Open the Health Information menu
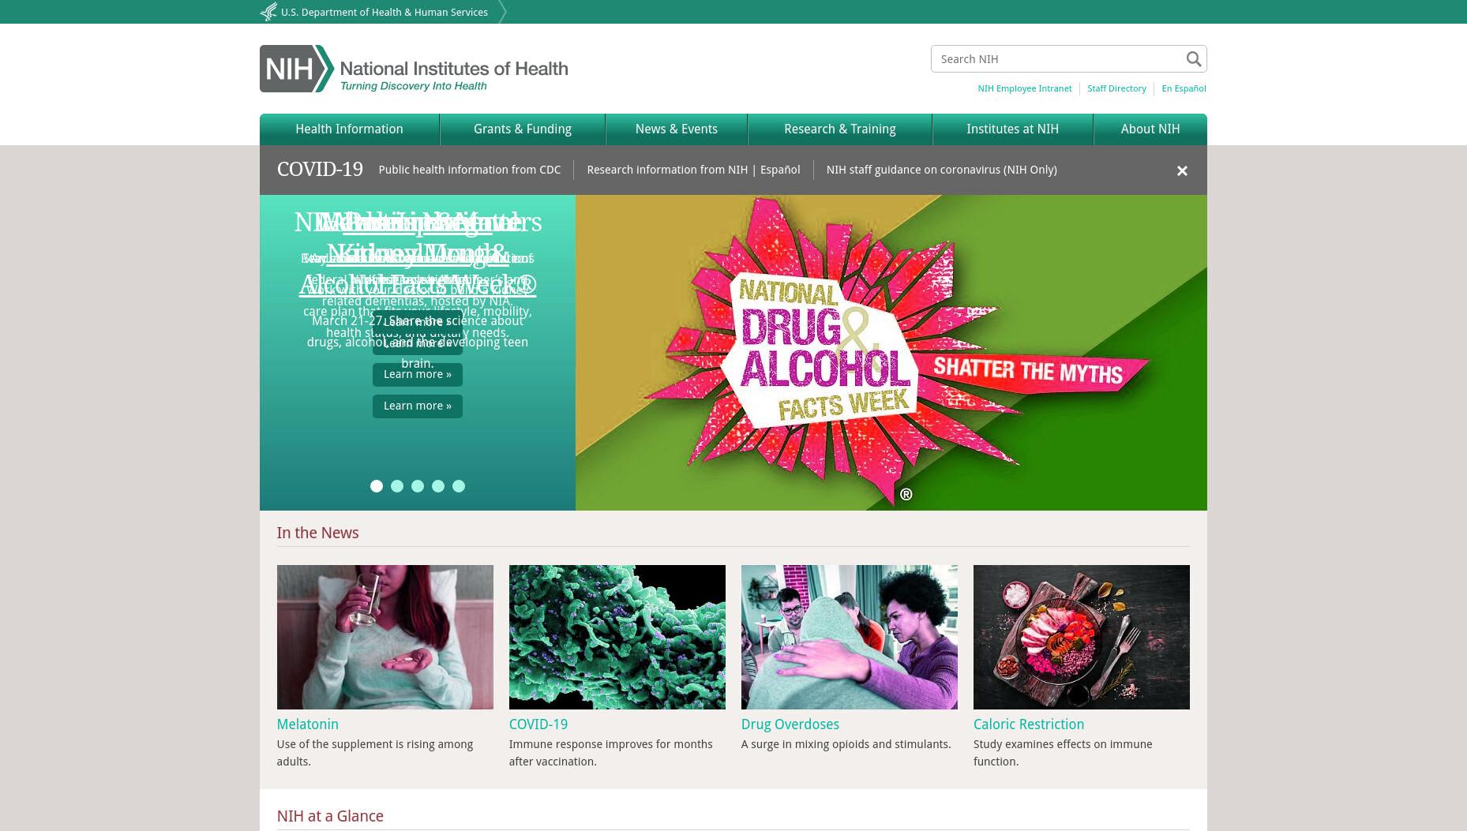Viewport: 1467px width, 831px height. (349, 129)
